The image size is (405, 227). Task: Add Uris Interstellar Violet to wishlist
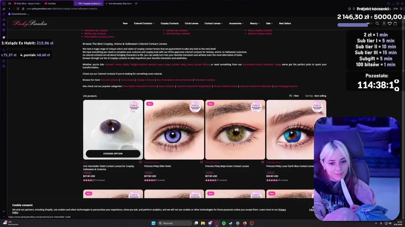pos(140,162)
